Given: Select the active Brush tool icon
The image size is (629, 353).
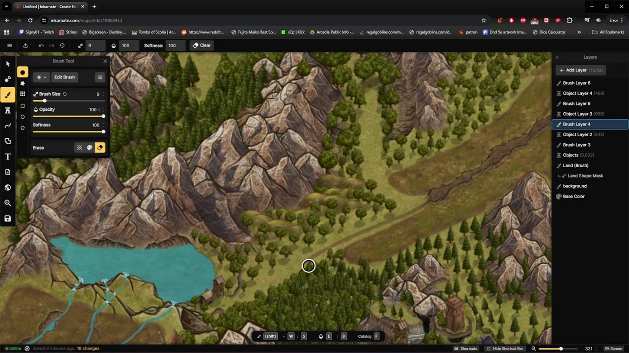Looking at the screenshot, I should coord(7,95).
